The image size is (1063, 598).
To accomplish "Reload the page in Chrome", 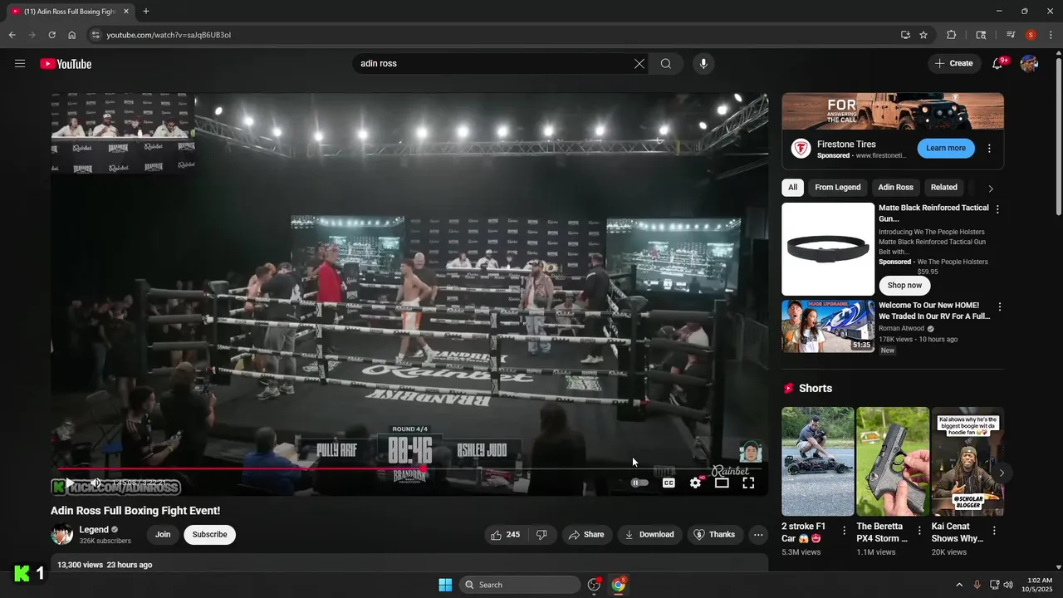I will click(x=51, y=35).
